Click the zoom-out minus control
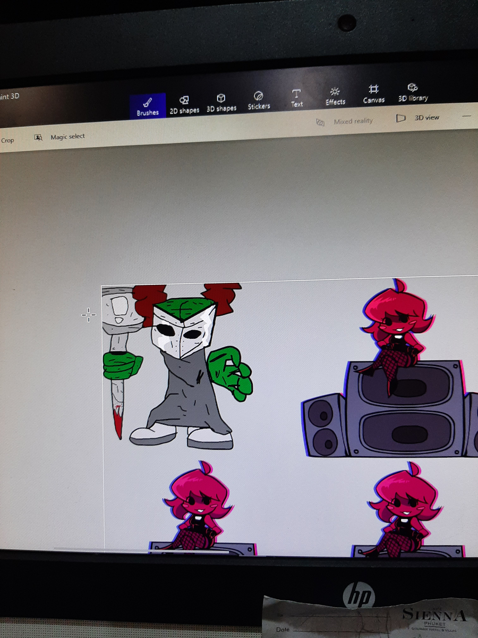Viewport: 478px width, 638px height. (467, 115)
